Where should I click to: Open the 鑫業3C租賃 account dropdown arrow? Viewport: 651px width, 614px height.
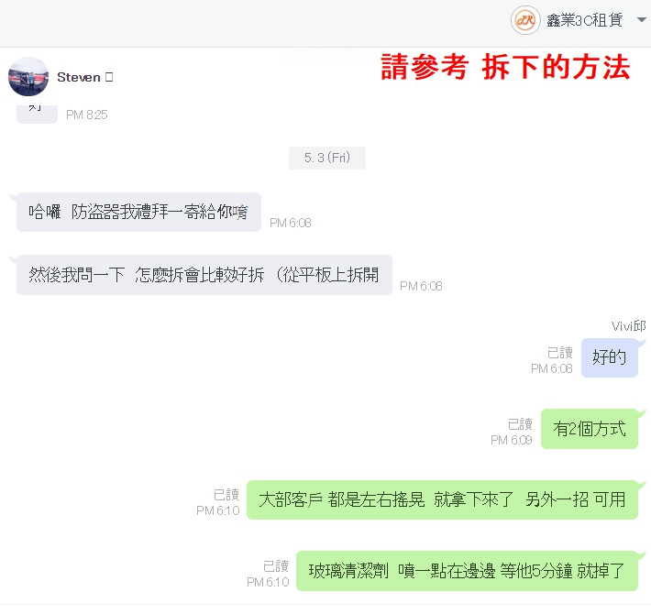pos(642,20)
